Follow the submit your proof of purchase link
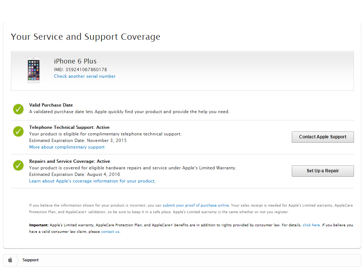This screenshot has height=273, width=362. 189,205
